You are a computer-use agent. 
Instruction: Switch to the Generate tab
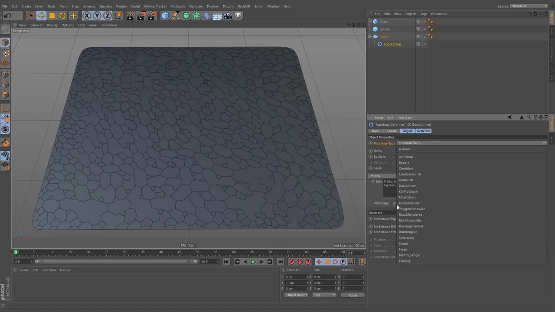pyautogui.click(x=423, y=131)
